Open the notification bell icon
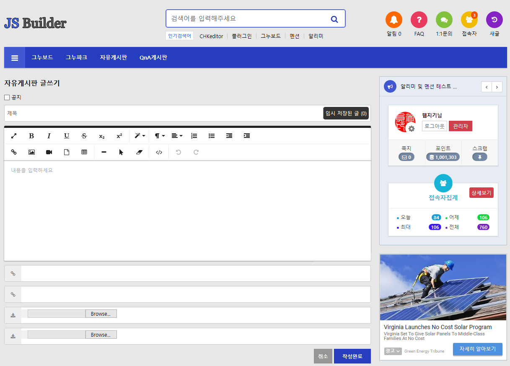 point(394,20)
